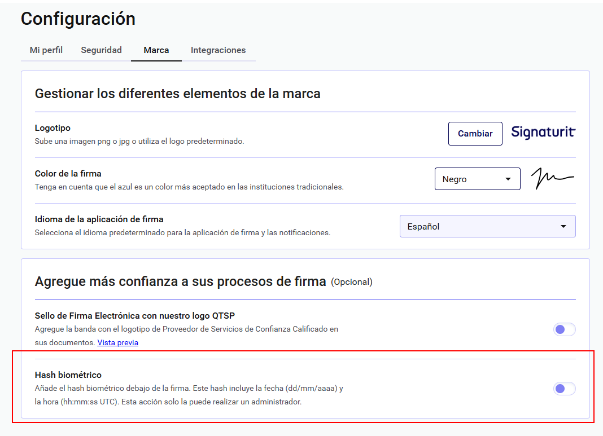Open the Seguridad tab

101,50
